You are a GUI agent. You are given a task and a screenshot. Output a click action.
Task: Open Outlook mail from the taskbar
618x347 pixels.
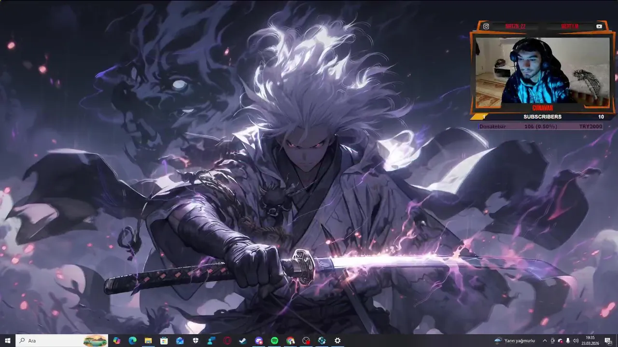point(180,341)
